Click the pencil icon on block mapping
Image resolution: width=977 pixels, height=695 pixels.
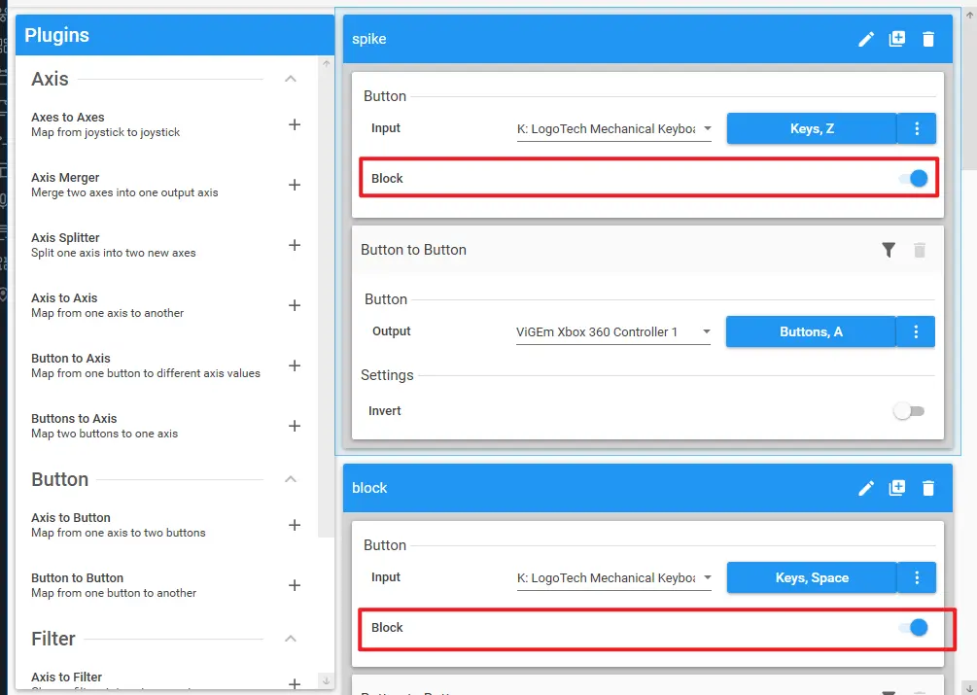pos(866,488)
